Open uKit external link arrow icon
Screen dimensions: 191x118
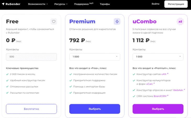(x=168, y=74)
